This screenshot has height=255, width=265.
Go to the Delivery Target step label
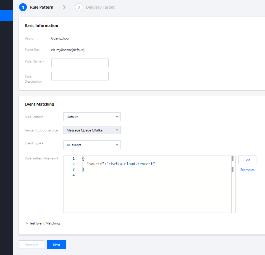[100, 7]
